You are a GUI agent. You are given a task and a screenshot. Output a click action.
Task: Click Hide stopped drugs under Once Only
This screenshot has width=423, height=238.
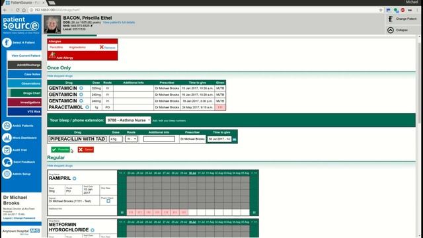pos(60,76)
